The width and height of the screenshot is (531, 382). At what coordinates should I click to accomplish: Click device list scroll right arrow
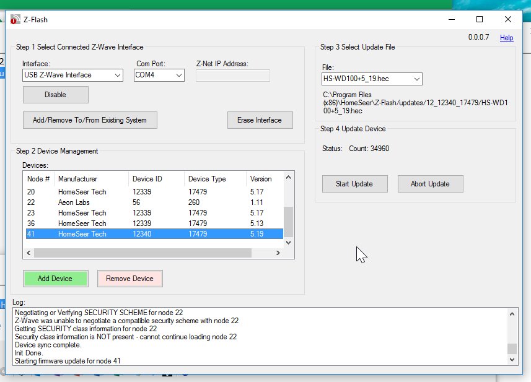pos(278,253)
